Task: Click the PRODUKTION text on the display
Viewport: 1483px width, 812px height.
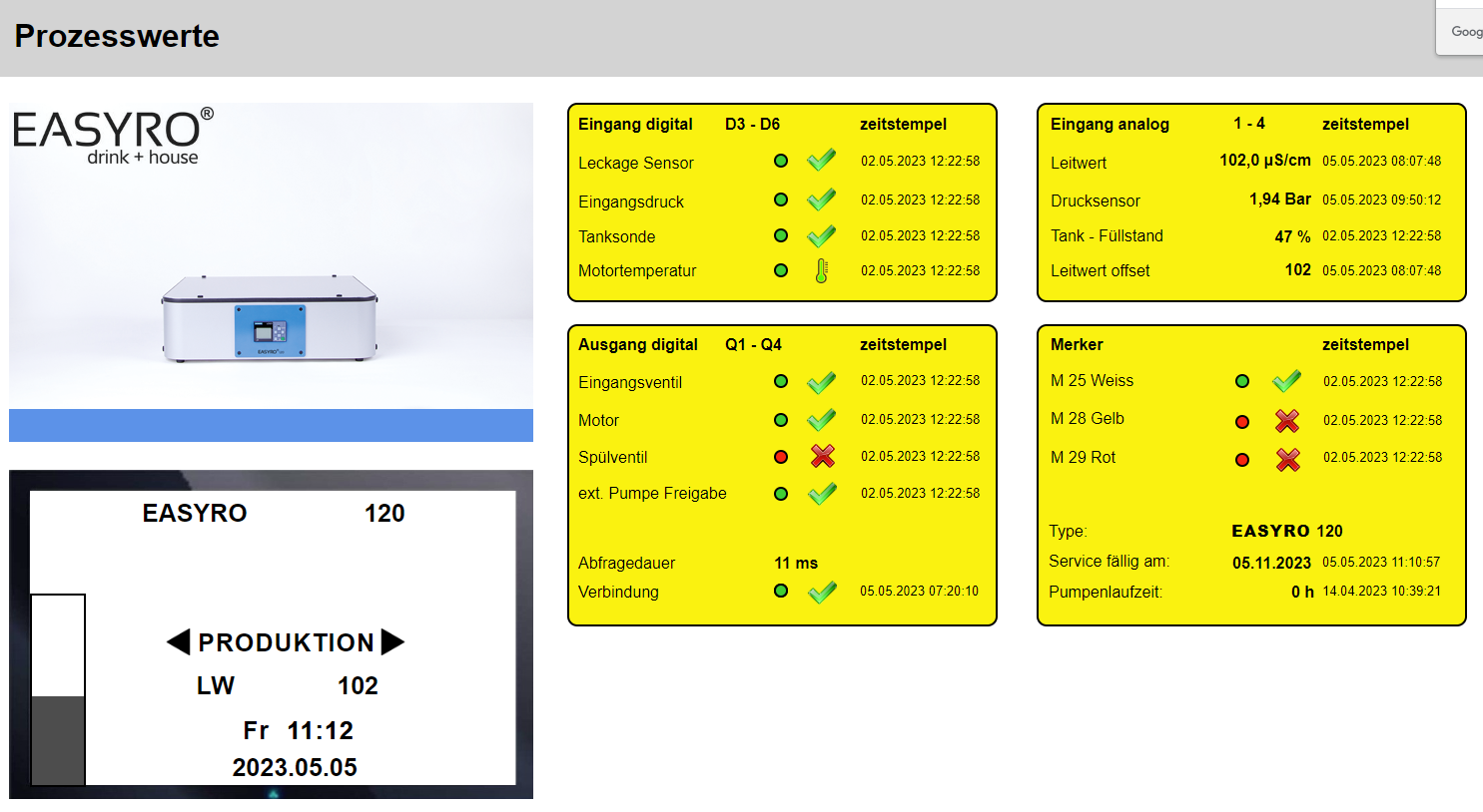Action: pyautogui.click(x=286, y=642)
